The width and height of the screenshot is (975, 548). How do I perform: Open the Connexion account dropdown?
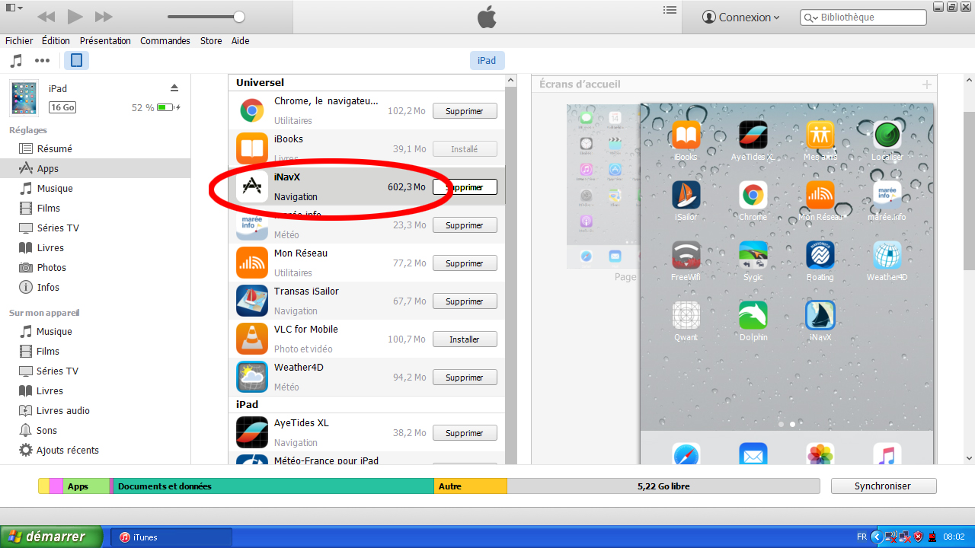(x=740, y=17)
